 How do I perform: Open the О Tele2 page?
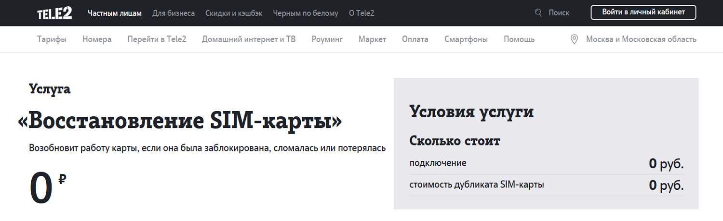361,13
